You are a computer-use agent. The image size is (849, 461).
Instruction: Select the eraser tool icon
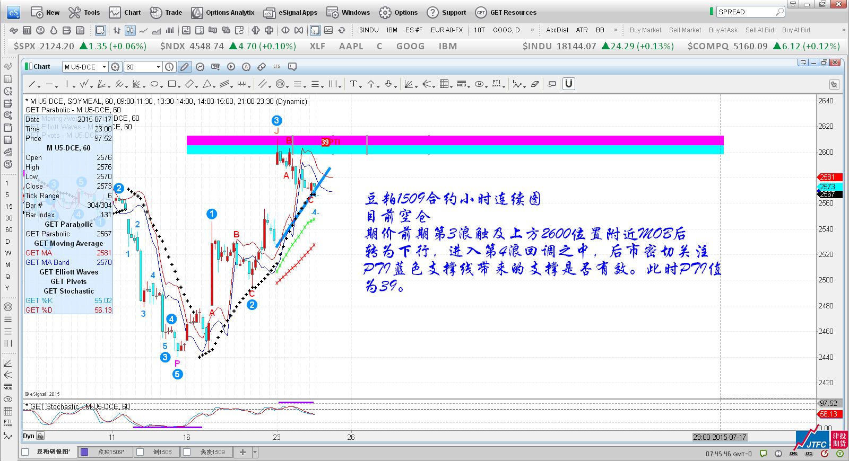[x=535, y=84]
